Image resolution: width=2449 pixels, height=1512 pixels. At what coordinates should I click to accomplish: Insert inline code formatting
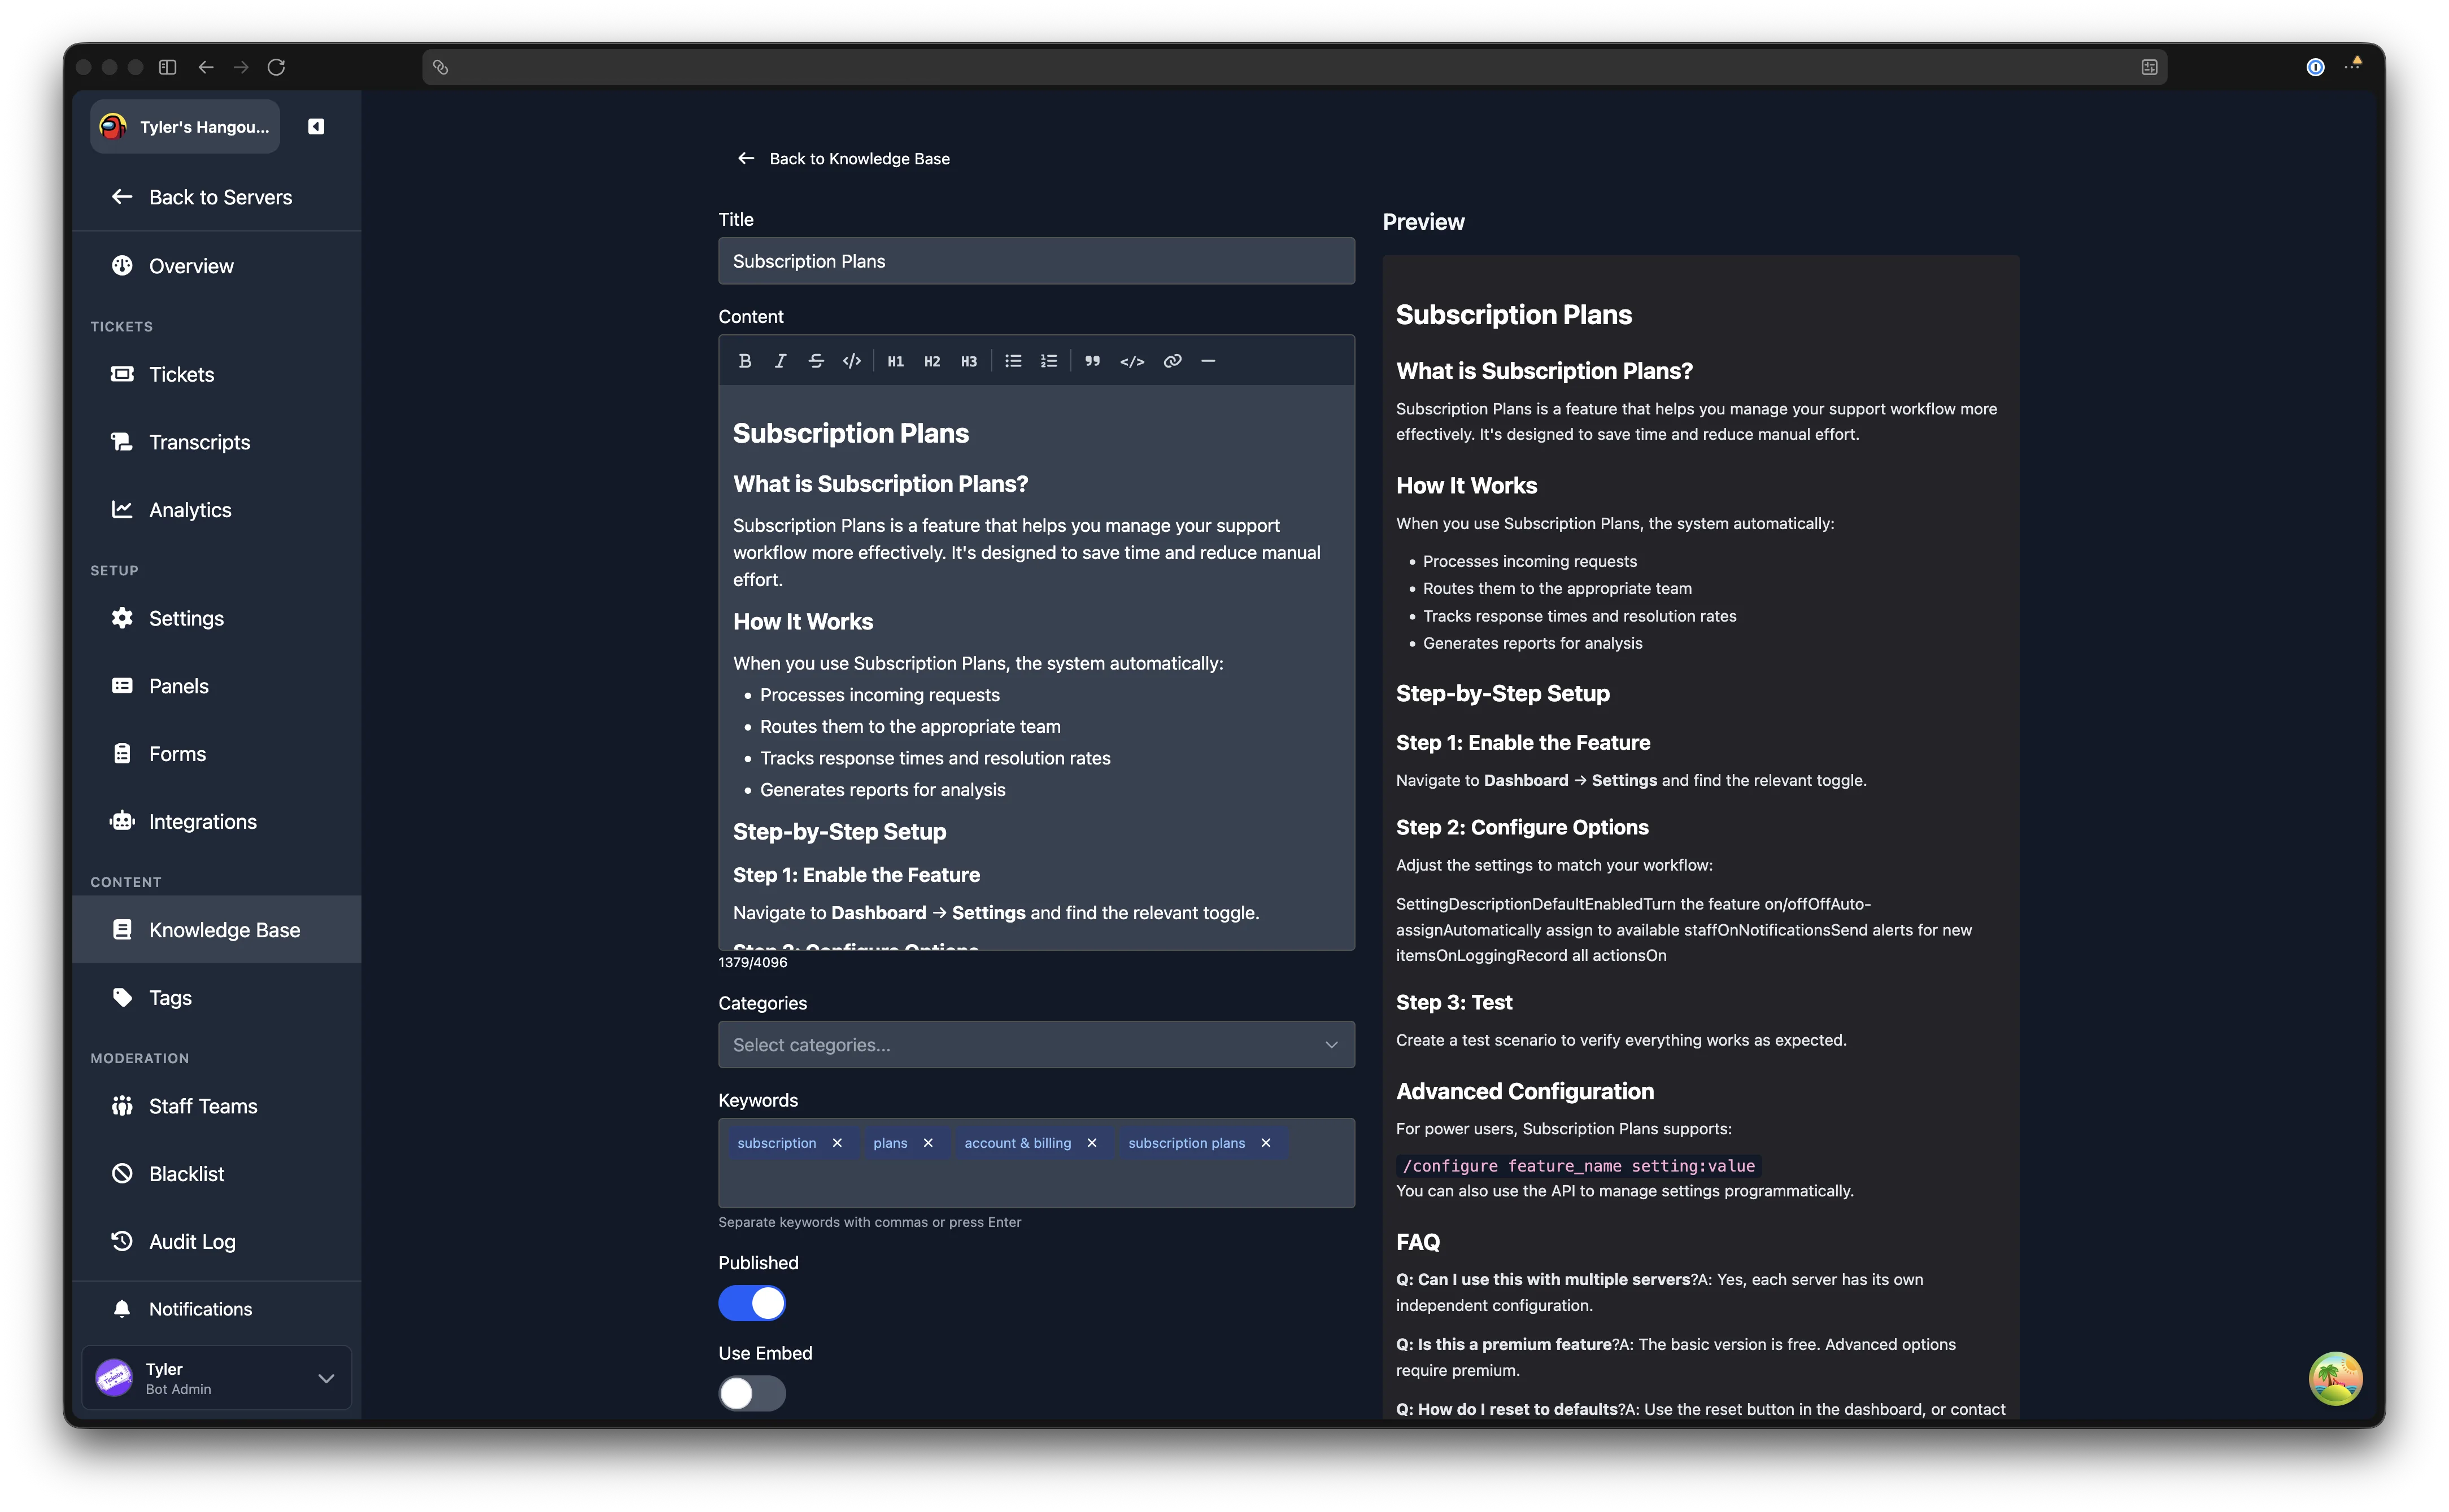coord(851,361)
